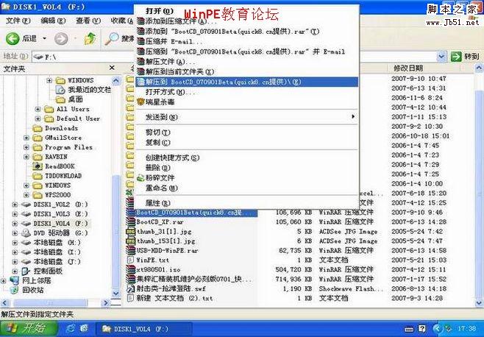Open 属性 (R) properties entry
The image size is (484, 337).
pyautogui.click(x=247, y=203)
